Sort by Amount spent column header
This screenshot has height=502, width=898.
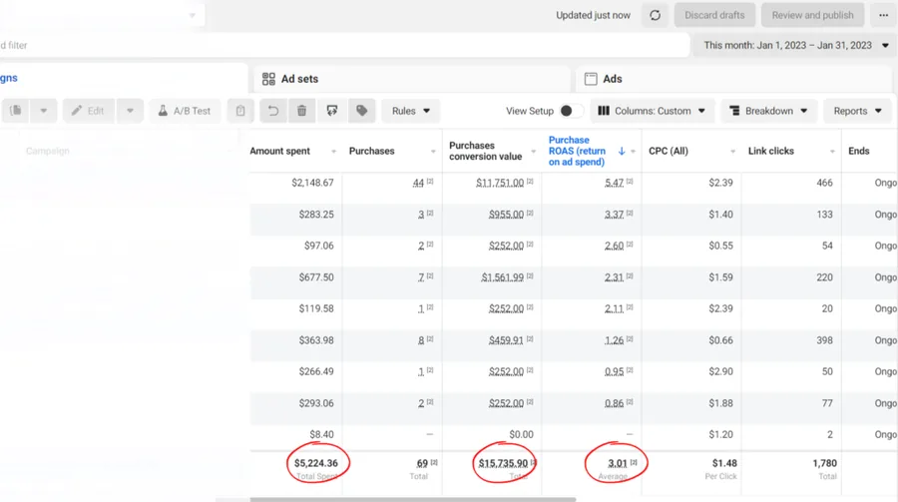[x=280, y=151]
